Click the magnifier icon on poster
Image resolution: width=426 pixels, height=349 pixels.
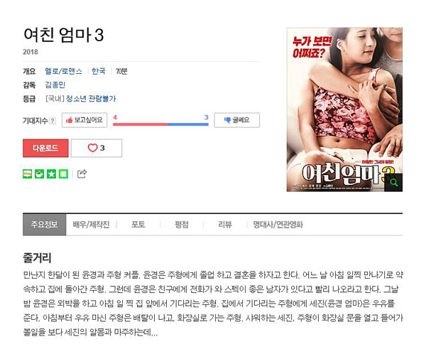point(393,182)
